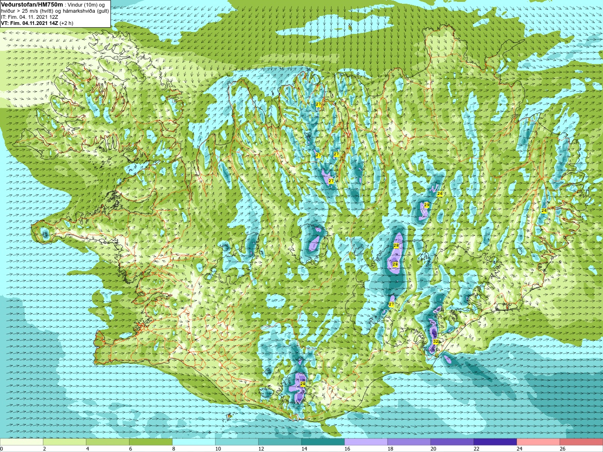This screenshot has width=603, height=452.
Task: Click the yellow 29 max gust marker
Action: pos(427,205)
